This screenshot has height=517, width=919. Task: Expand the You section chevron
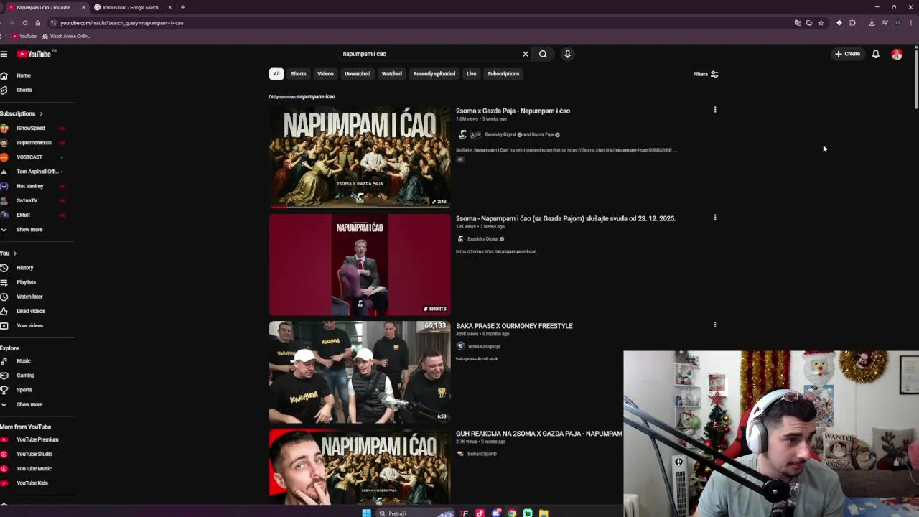click(x=14, y=253)
